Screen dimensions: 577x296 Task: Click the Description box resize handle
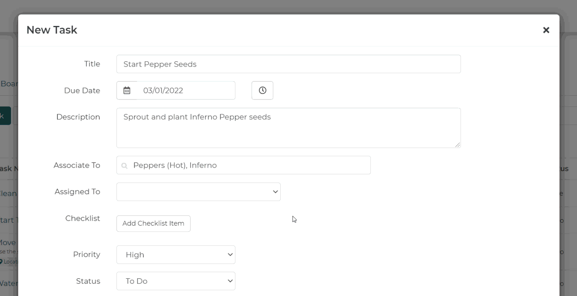point(458,145)
